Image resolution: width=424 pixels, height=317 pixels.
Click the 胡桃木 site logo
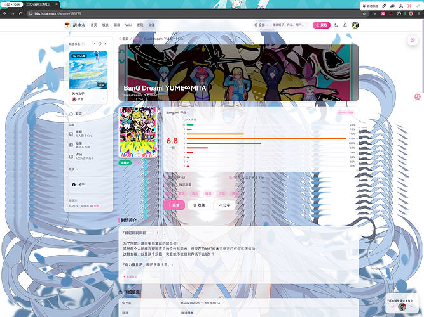pos(75,25)
